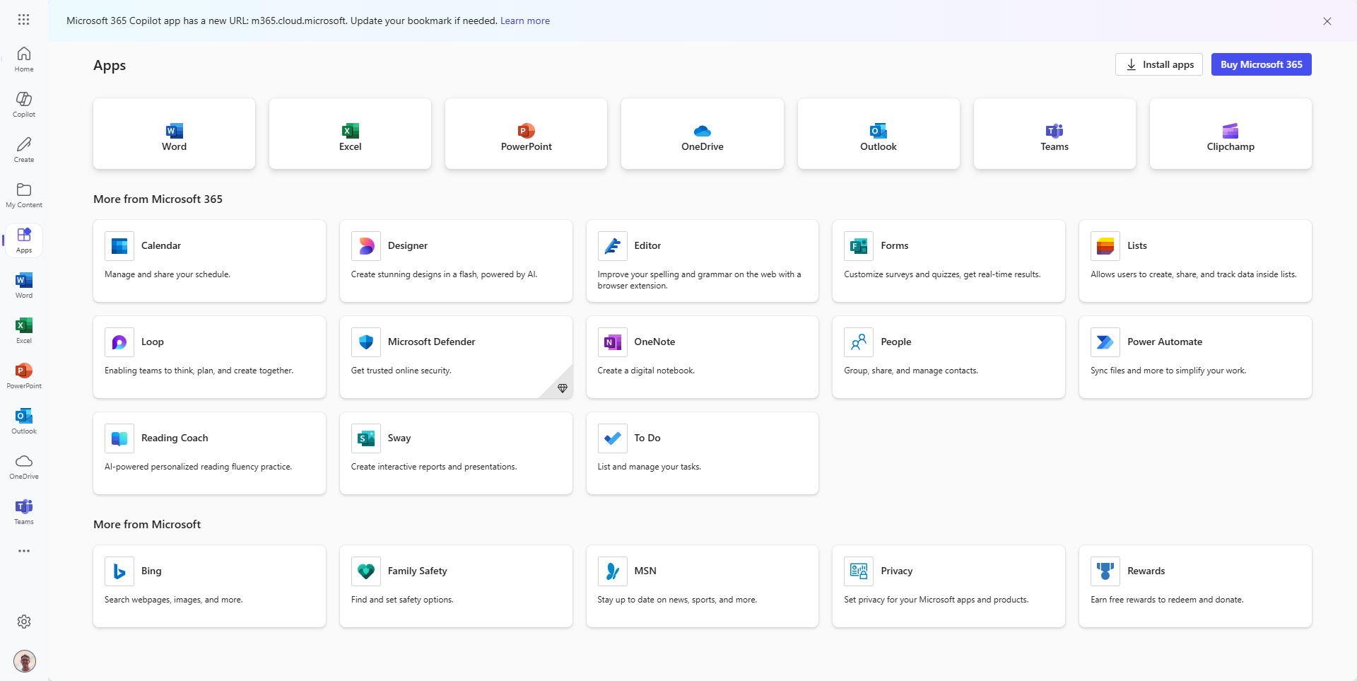
Task: Open the Power Automate card
Action: 1194,356
